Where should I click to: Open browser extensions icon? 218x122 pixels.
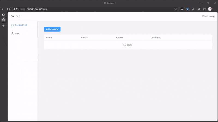click(193, 9)
